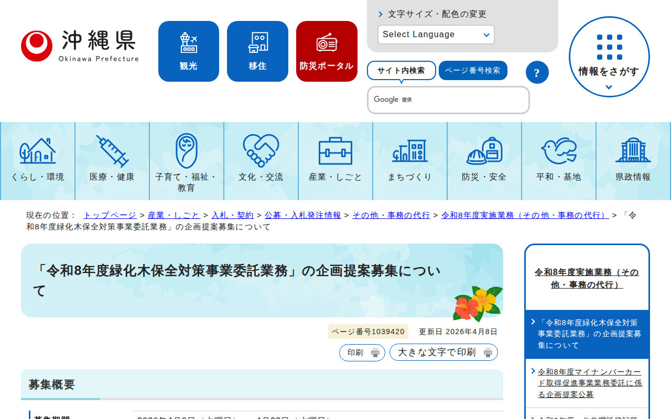Open the 産業・しごと breadcrumb link
671x419 pixels.
(174, 215)
